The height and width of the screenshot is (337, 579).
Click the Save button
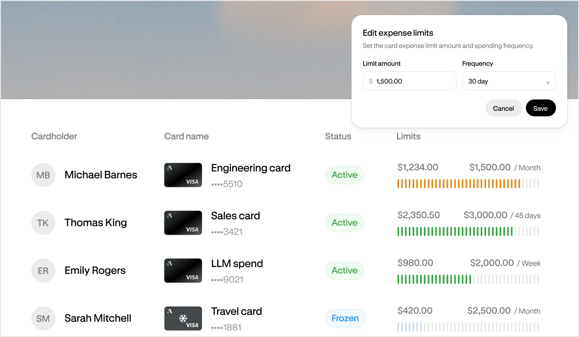[x=540, y=108]
